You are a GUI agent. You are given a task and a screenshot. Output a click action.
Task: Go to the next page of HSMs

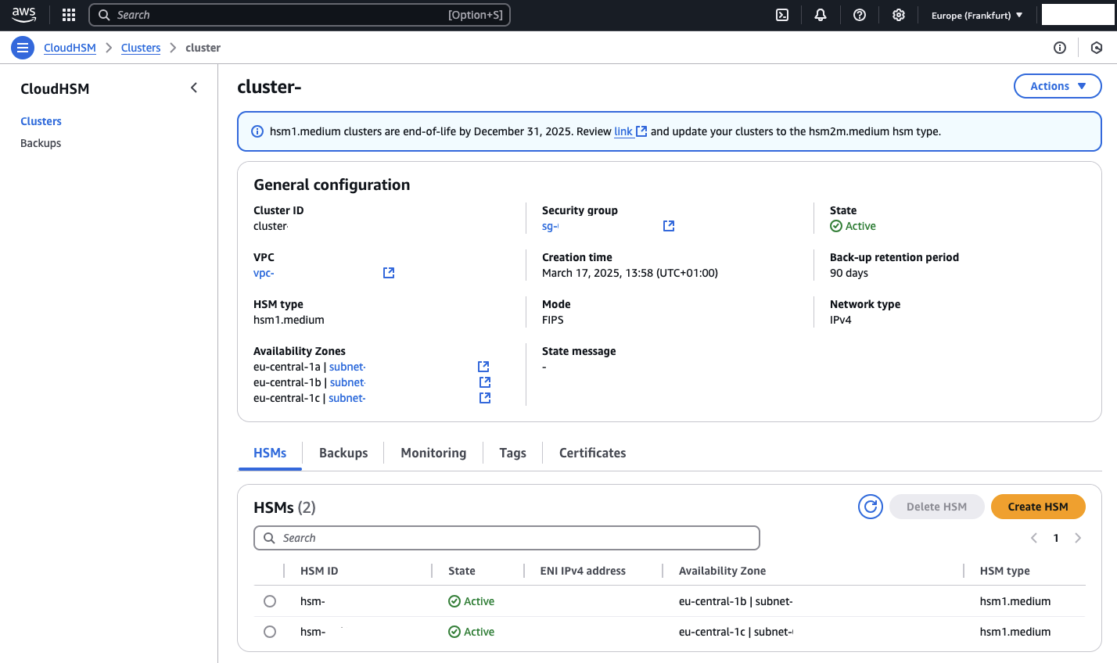[1078, 538]
